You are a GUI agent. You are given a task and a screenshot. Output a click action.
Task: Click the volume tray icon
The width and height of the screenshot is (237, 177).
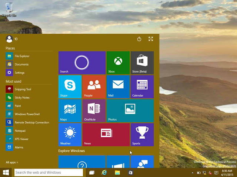pyautogui.click(x=210, y=173)
